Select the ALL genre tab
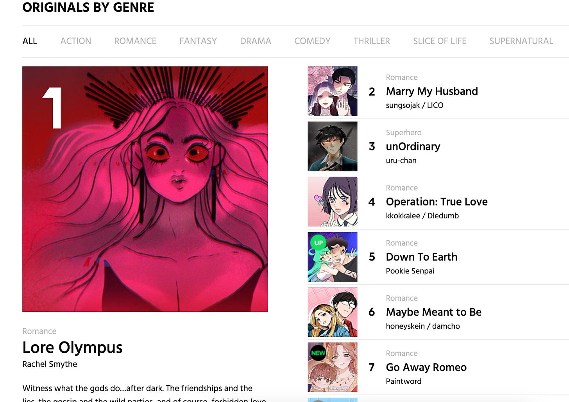The height and width of the screenshot is (402, 569). coord(30,41)
